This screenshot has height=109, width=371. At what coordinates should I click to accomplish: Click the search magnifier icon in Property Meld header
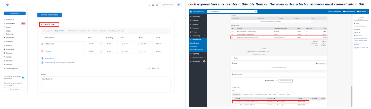[149, 5]
